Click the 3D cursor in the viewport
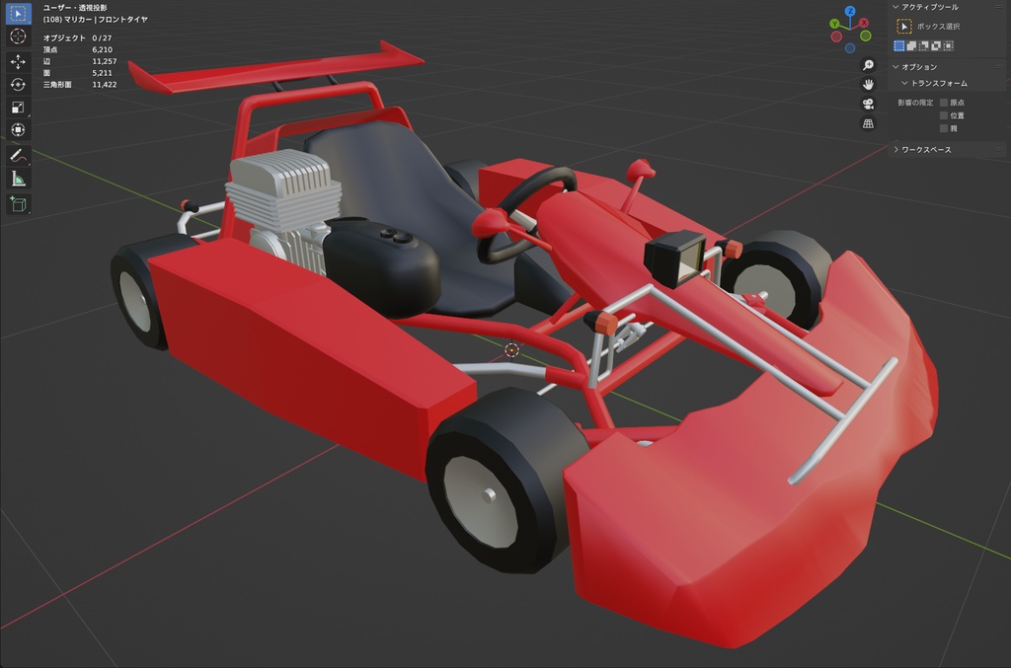The width and height of the screenshot is (1011, 668). point(511,349)
